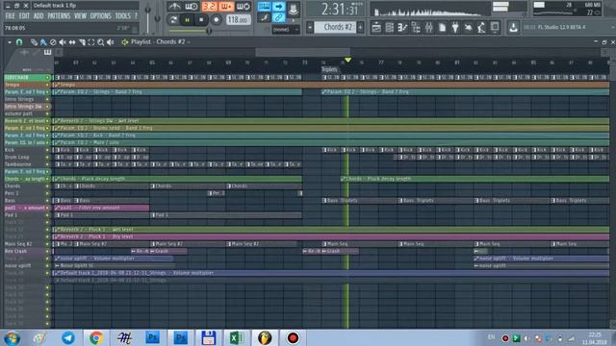The height and width of the screenshot is (346, 616).
Task: Open the PATTERNS menu
Action: (59, 16)
